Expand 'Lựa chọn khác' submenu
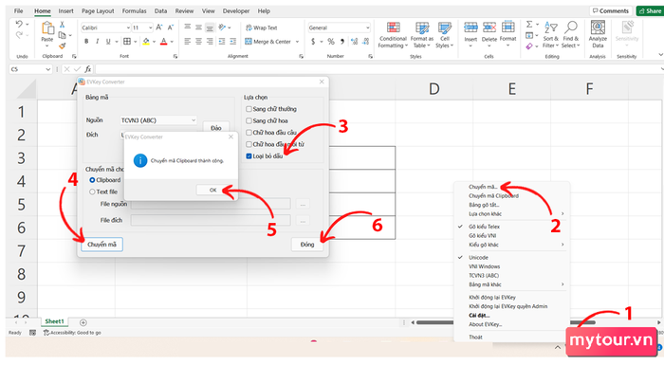The height and width of the screenshot is (365, 664). [x=516, y=214]
